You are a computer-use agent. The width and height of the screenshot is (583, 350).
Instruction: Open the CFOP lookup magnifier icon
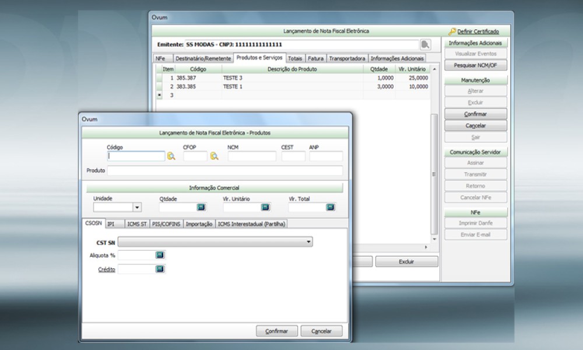coord(215,156)
